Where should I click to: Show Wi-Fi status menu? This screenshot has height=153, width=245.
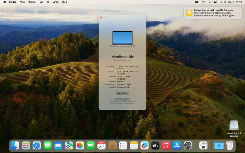[x=204, y=2]
